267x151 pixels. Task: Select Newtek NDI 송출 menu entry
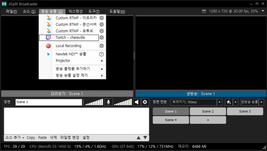point(71,54)
